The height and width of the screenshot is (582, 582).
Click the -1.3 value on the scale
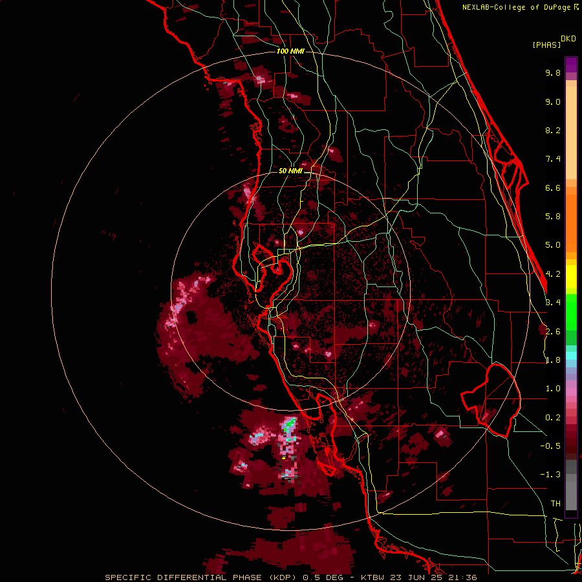coord(550,475)
